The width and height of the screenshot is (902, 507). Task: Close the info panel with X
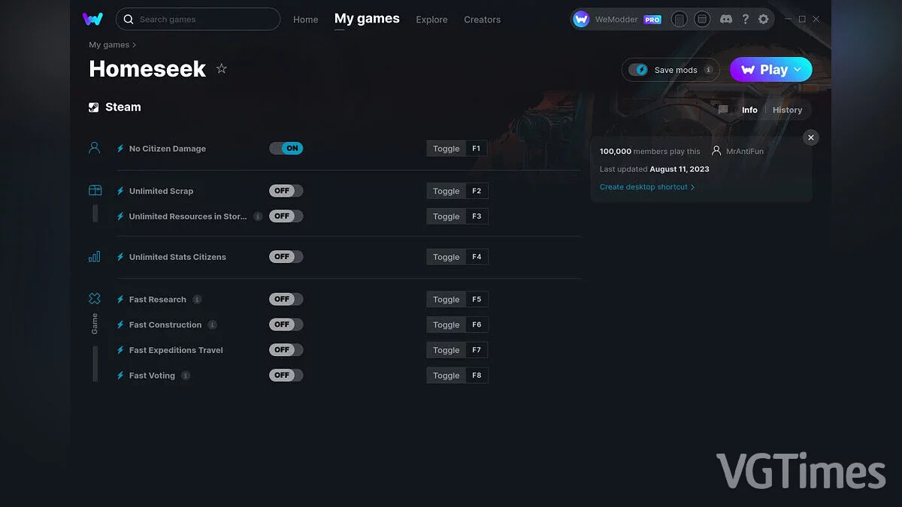click(x=810, y=137)
